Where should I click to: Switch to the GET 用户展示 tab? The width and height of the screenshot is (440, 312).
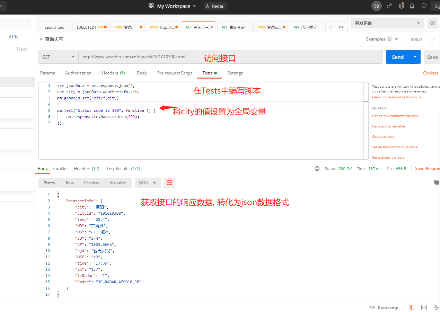pyautogui.click(x=306, y=27)
